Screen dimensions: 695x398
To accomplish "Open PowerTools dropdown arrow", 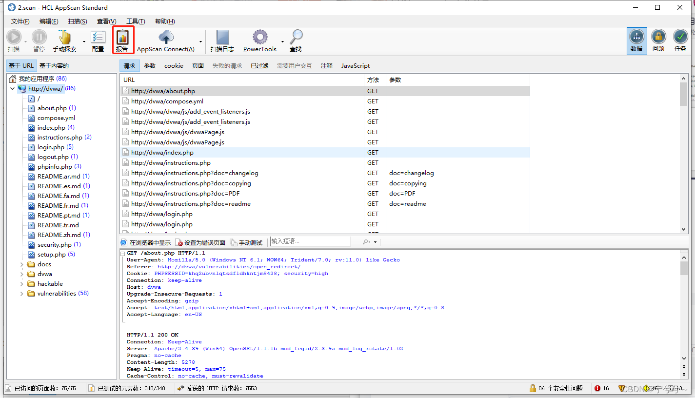I will [282, 41].
